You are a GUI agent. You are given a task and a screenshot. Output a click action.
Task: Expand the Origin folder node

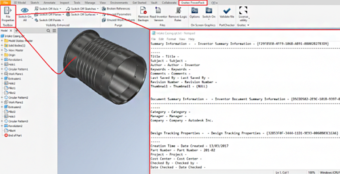[x=2, y=55]
